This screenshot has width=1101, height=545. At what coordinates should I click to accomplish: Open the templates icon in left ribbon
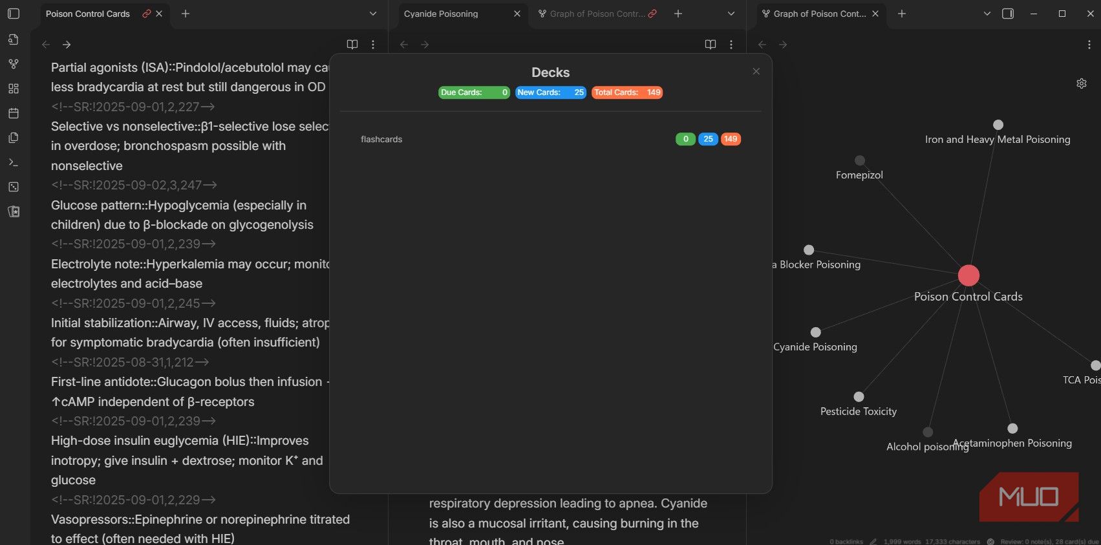click(x=14, y=138)
